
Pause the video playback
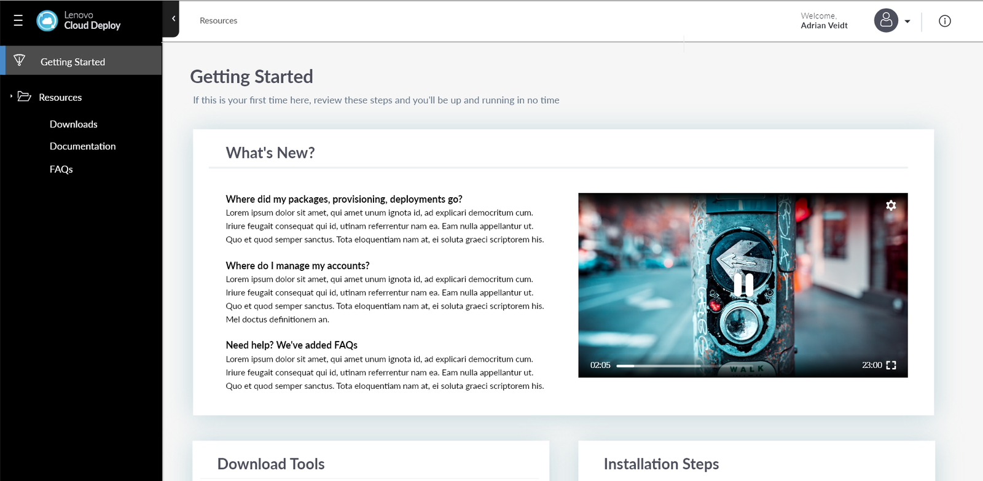743,284
